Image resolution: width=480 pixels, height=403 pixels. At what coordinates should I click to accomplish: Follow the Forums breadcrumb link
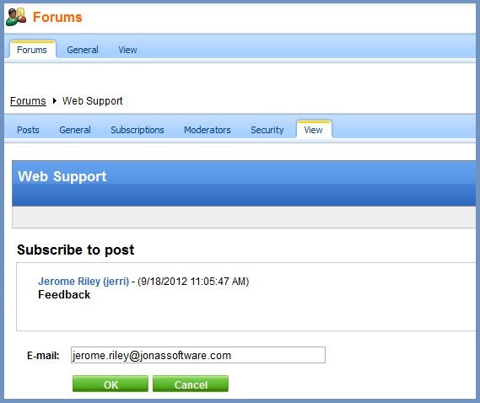(x=28, y=100)
